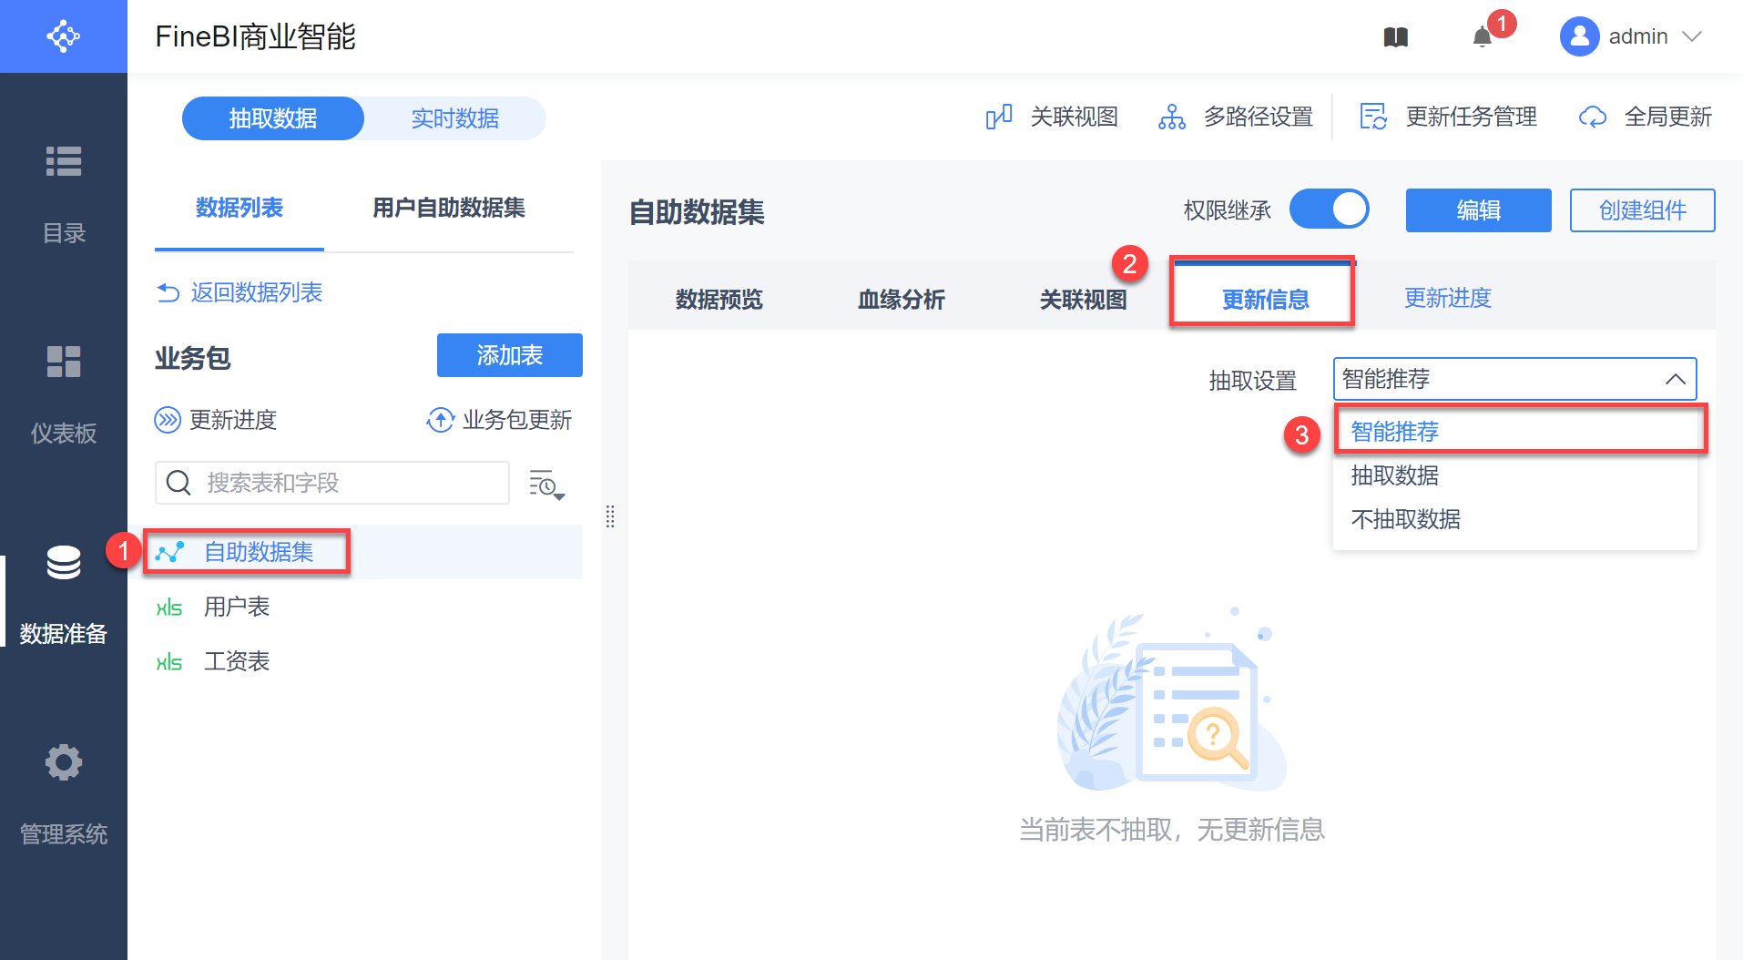
Task: Expand the admin account dropdown arrow
Action: [1692, 36]
